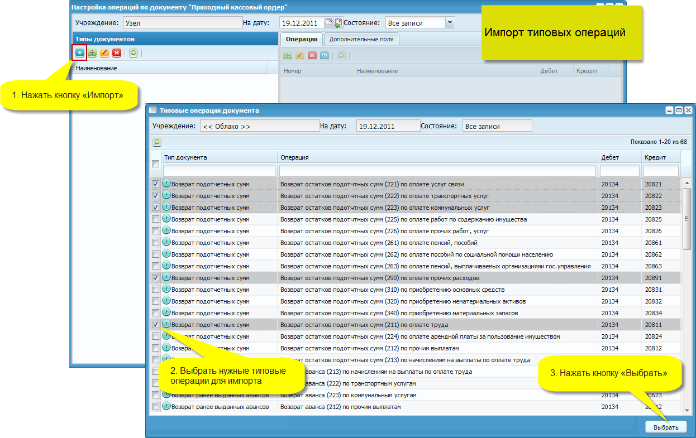Screen dimensions: 696x438
Task: Switch to the Операции tab
Action: coord(302,39)
